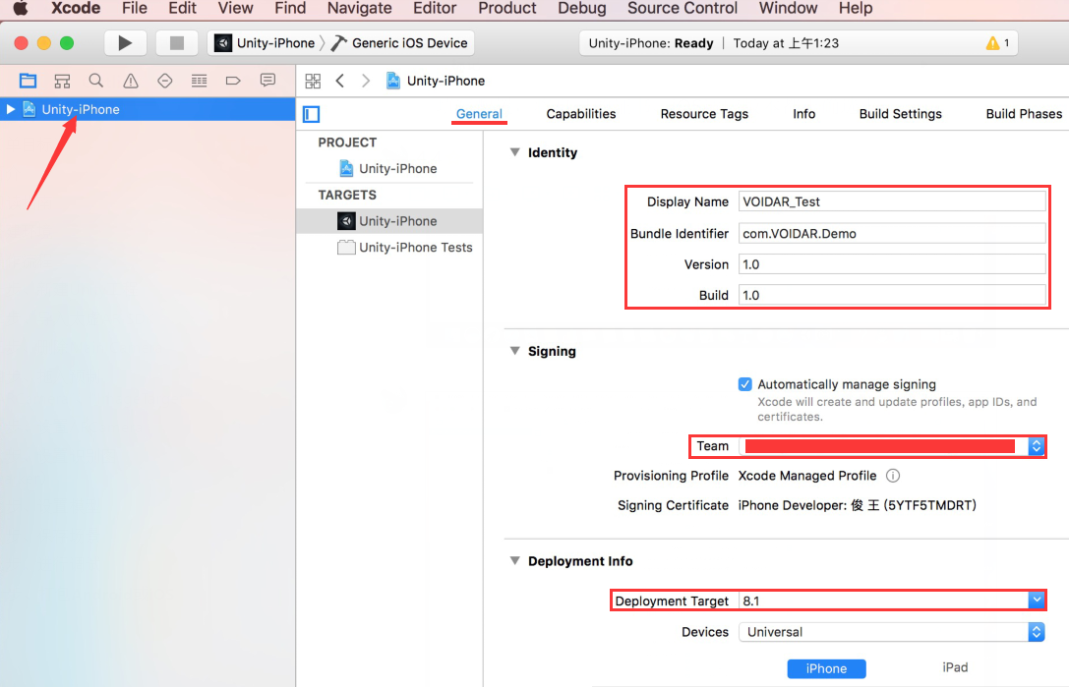Click the Version field

pyautogui.click(x=892, y=264)
